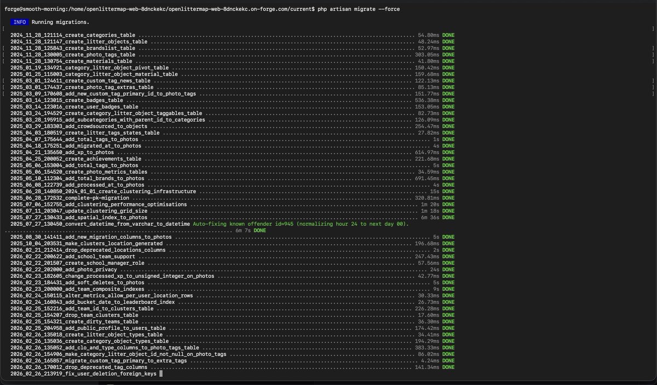Click the 2024_11_28_125843_create_brandslist_table line
The height and width of the screenshot is (385, 657).
coord(73,48)
